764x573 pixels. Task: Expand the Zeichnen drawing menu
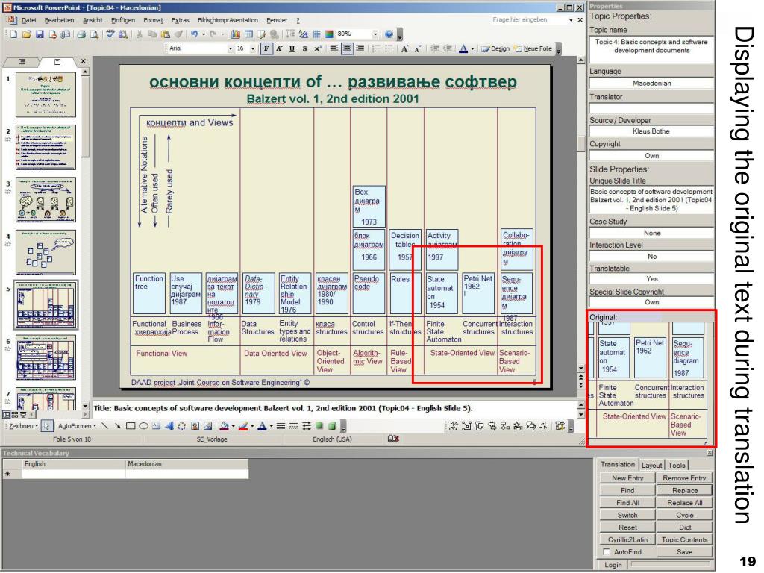click(23, 426)
